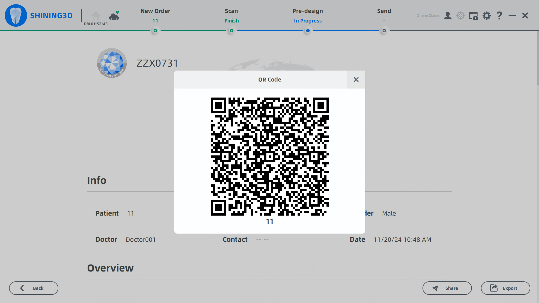
Task: Open the Pre-design step
Action: coord(308,16)
